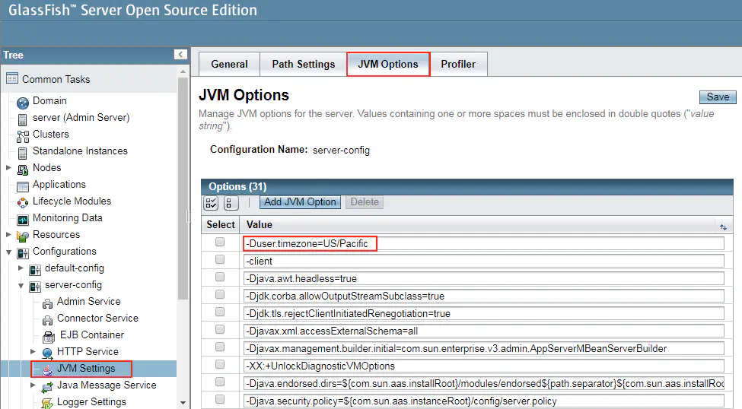Click into the -Duser.timezone=US/Pacific value field
Screen dimensions: 742x409
483,243
